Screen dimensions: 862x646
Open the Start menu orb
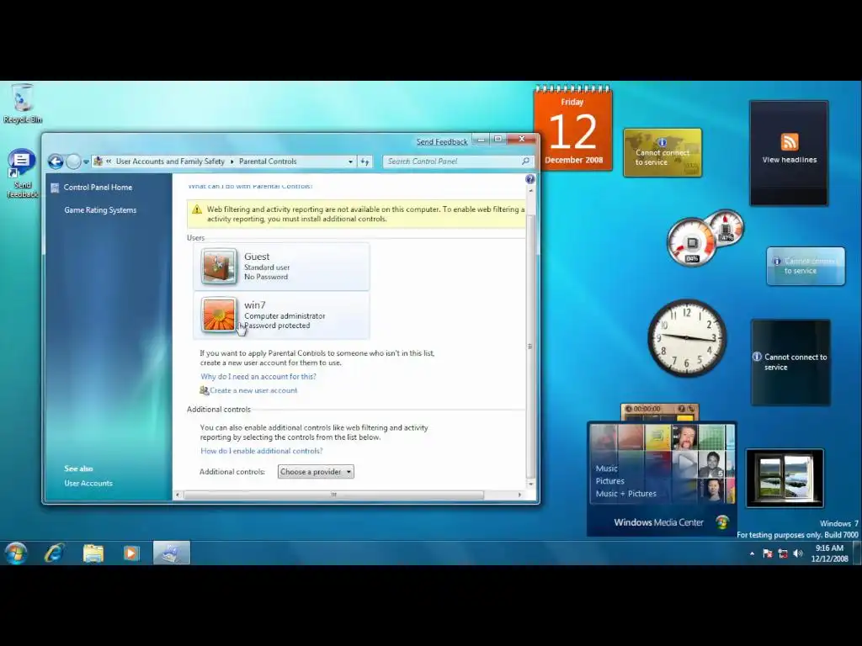click(16, 553)
